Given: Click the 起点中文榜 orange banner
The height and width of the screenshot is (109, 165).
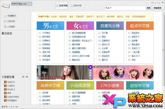Looking at the screenshot, I should 140,26.
